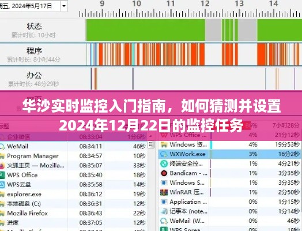Screen dimensions: 302x231
Task: Click the Windows S... window icon
Action: click(x=164, y=182)
